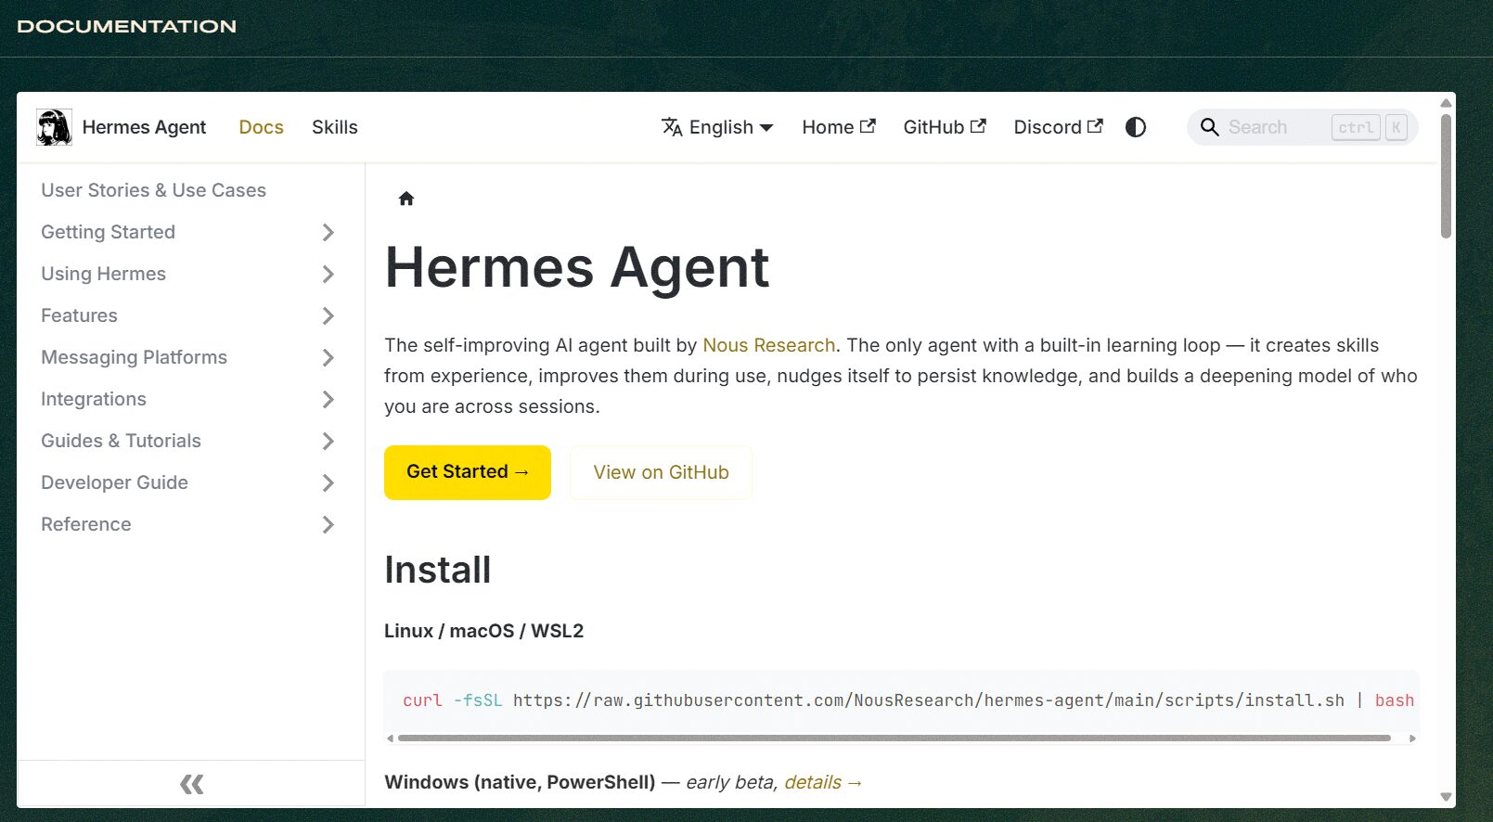Open Integrations sidebar item

[94, 399]
